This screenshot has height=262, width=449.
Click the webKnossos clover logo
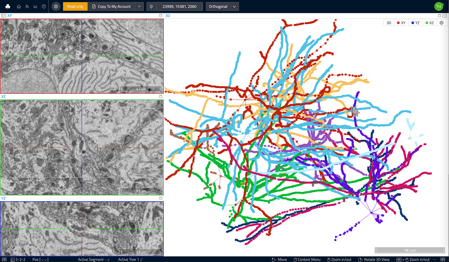pyautogui.click(x=7, y=6)
